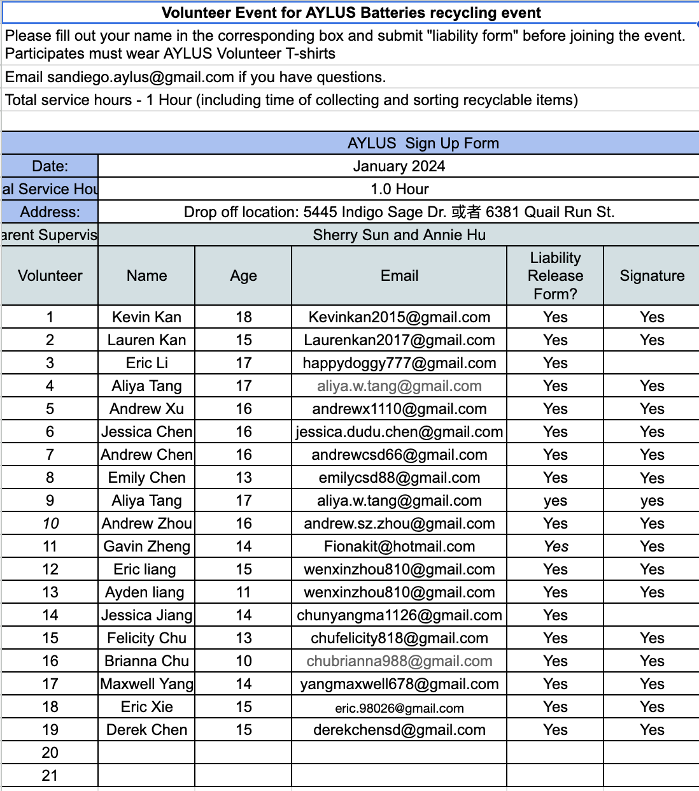Select the drop off location address cell

click(x=399, y=212)
